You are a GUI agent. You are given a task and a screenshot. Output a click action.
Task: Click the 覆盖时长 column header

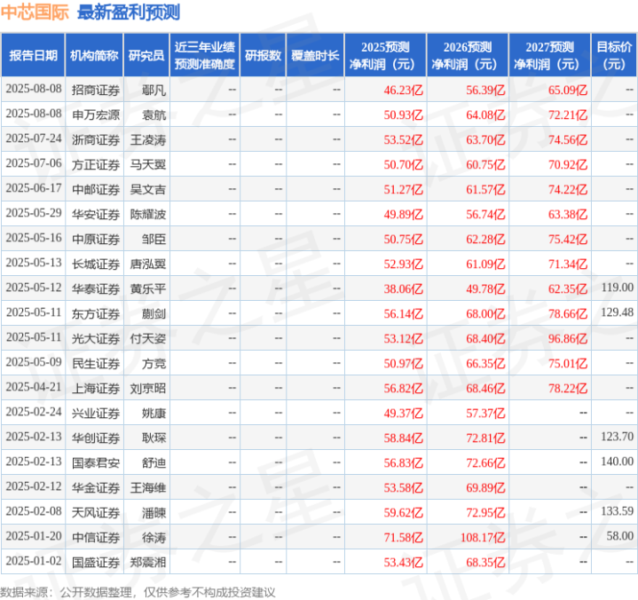(x=315, y=55)
